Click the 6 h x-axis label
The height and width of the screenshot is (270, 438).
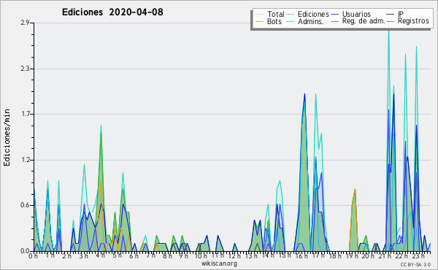coord(134,255)
